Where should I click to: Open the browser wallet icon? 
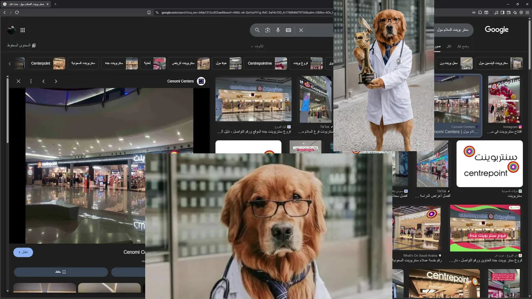point(509,12)
